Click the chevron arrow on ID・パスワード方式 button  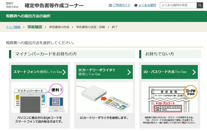pos(194,72)
